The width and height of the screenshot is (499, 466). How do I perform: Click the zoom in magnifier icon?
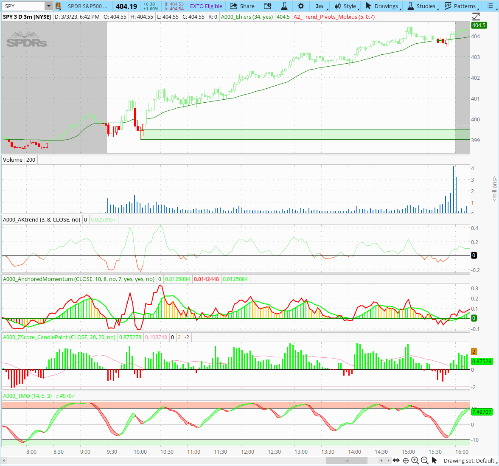(415, 460)
